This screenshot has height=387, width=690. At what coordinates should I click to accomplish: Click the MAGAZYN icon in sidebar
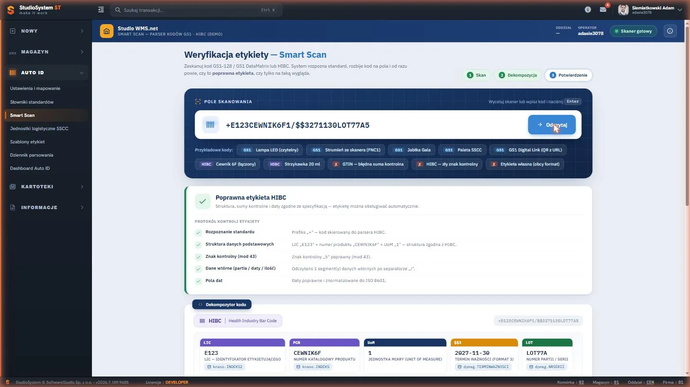pos(12,52)
